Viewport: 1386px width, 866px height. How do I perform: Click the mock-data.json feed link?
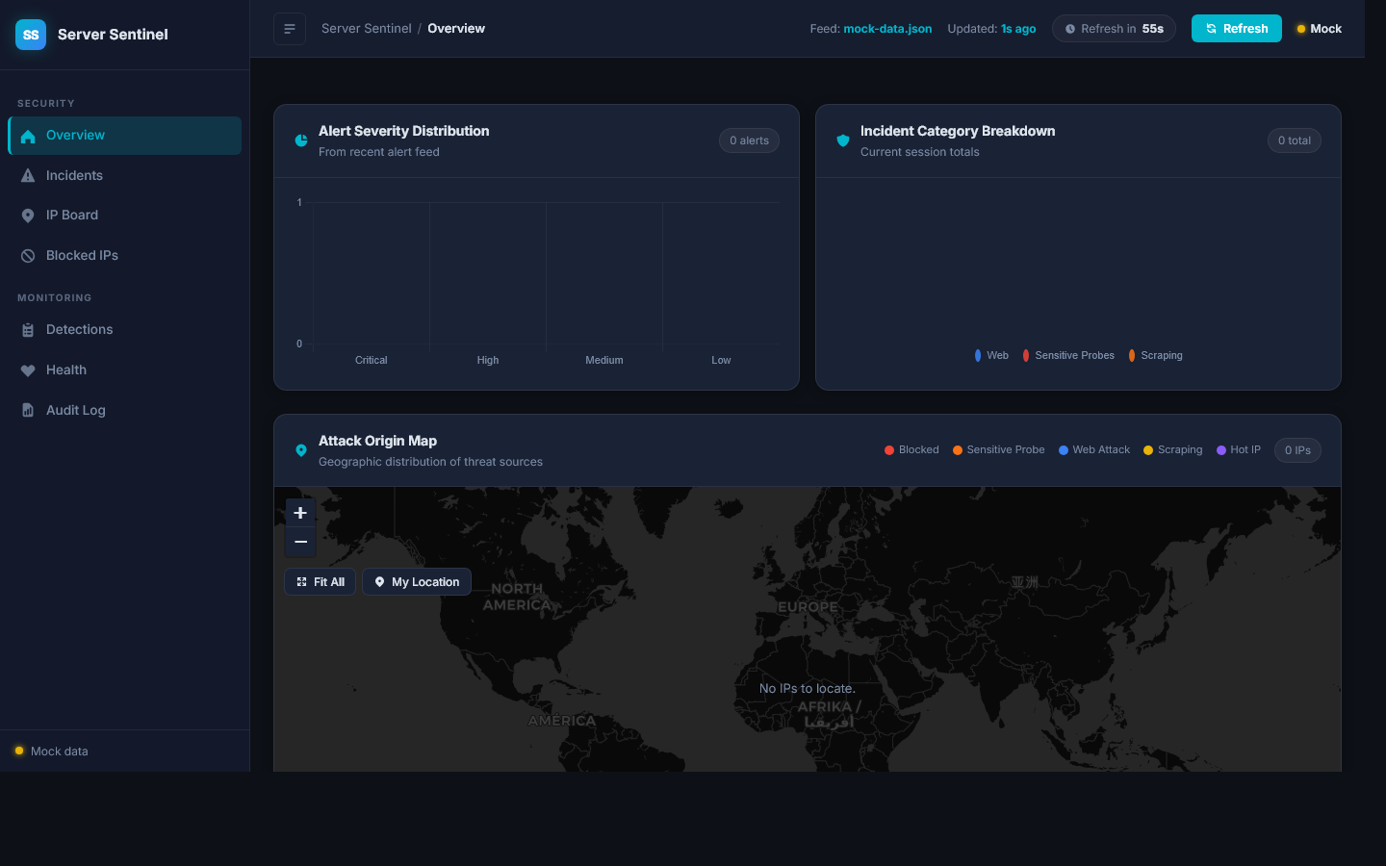[887, 29]
